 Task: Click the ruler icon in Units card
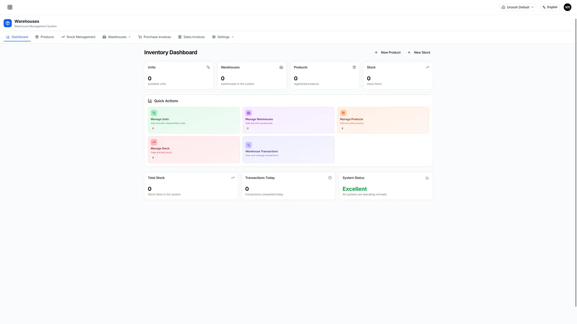pos(208,67)
